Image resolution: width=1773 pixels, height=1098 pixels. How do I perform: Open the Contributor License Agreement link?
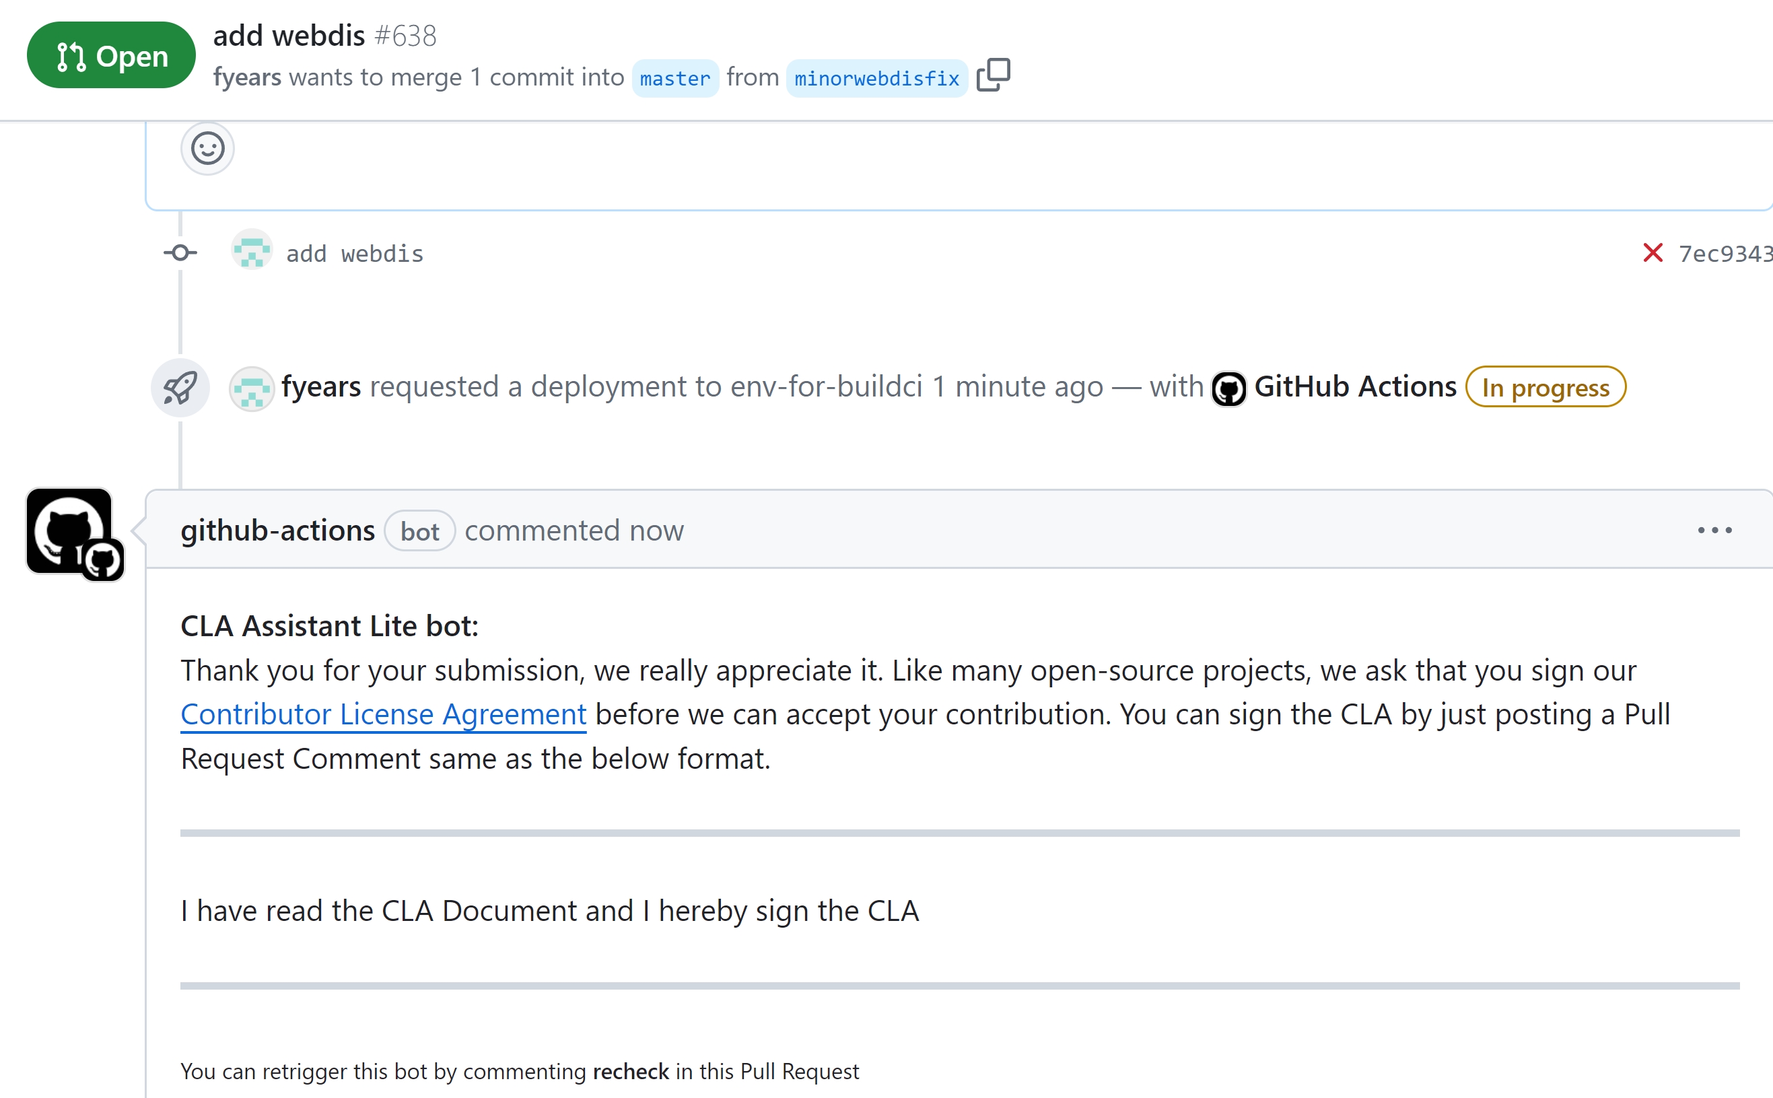point(384,714)
